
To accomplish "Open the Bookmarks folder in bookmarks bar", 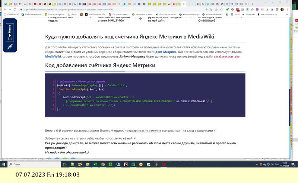I will pyautogui.click(x=248, y=14).
